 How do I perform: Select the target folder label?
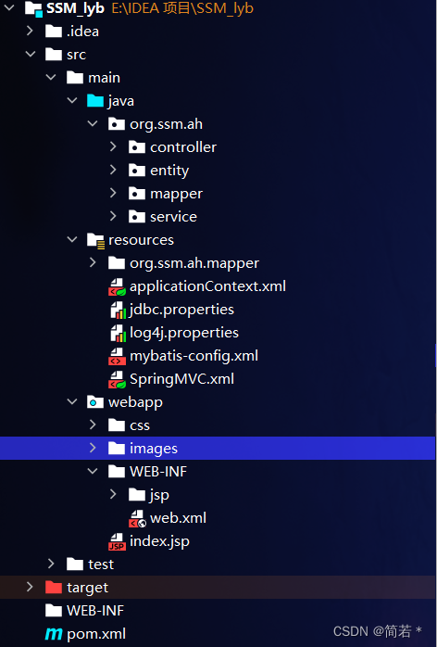88,588
